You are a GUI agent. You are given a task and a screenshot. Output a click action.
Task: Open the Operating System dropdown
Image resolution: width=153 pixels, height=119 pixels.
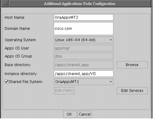pyautogui.click(x=83, y=40)
